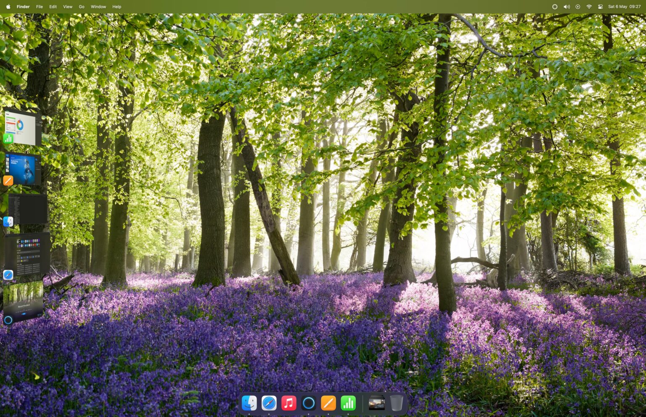Click the recording indicator in the menu bar
Image resolution: width=646 pixels, height=417 pixels.
click(x=555, y=7)
